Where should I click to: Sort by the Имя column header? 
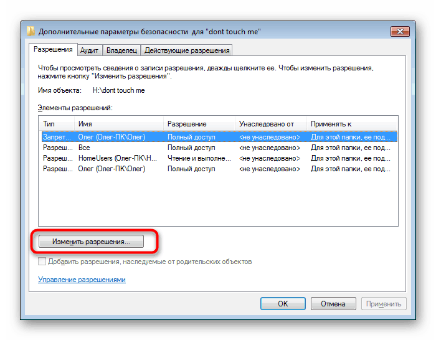pyautogui.click(x=119, y=124)
